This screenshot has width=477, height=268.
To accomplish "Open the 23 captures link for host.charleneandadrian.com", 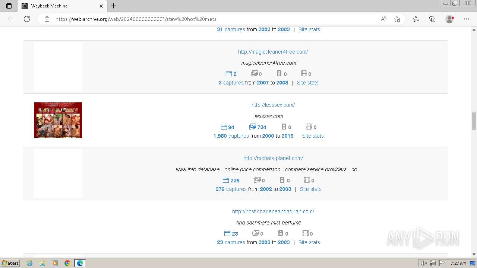I will (x=231, y=242).
